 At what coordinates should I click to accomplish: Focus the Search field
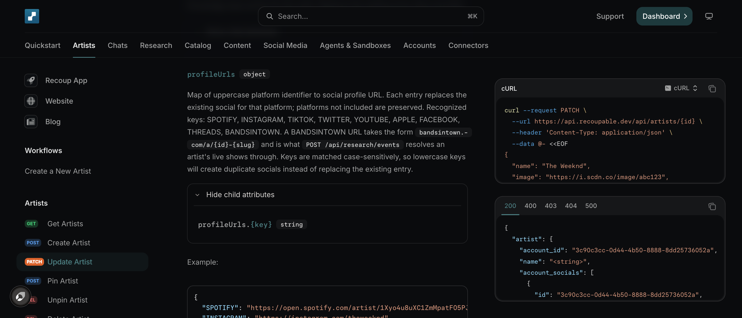371,16
